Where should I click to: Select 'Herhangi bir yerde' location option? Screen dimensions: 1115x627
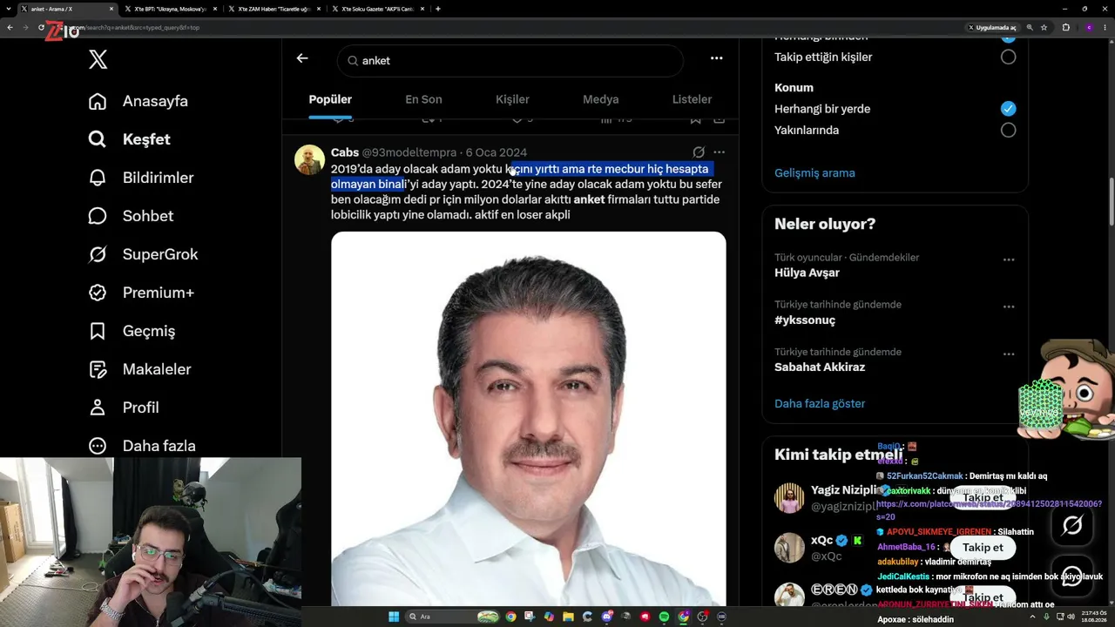pyautogui.click(x=1008, y=109)
